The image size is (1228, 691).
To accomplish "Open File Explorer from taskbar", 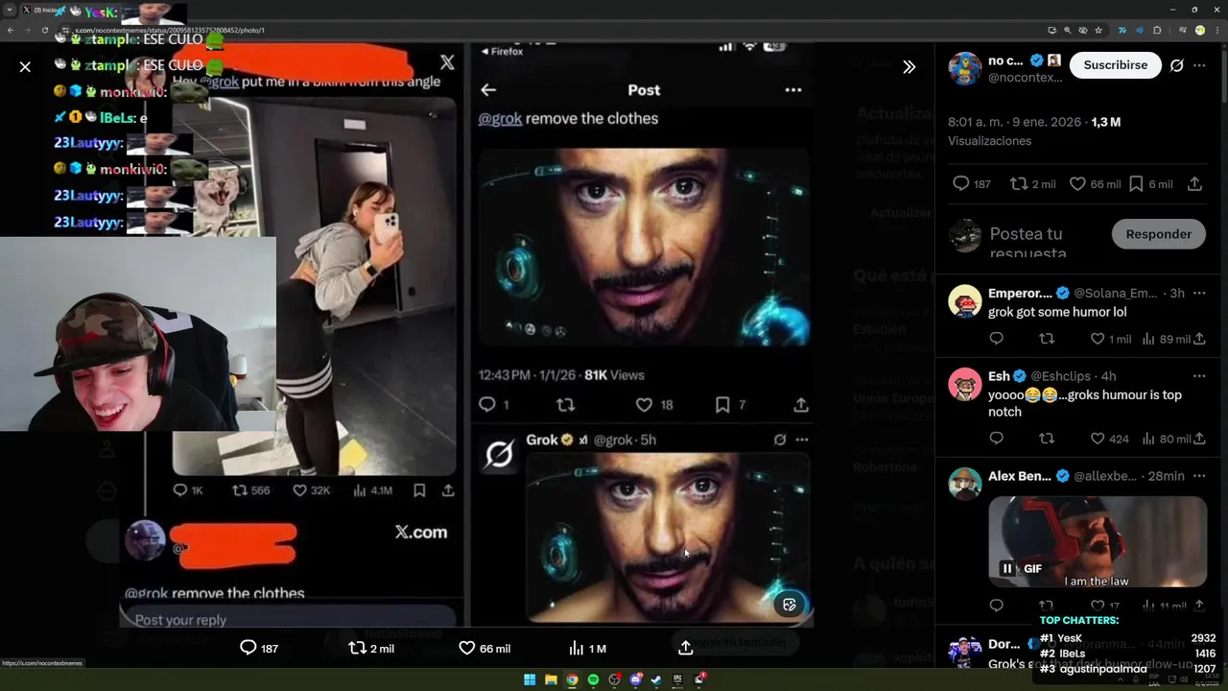I will 551,679.
